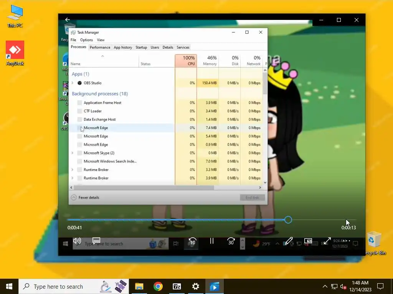Viewport: 393px width, 294px height.
Task: Sort processes by Status column header
Action: pos(157,61)
